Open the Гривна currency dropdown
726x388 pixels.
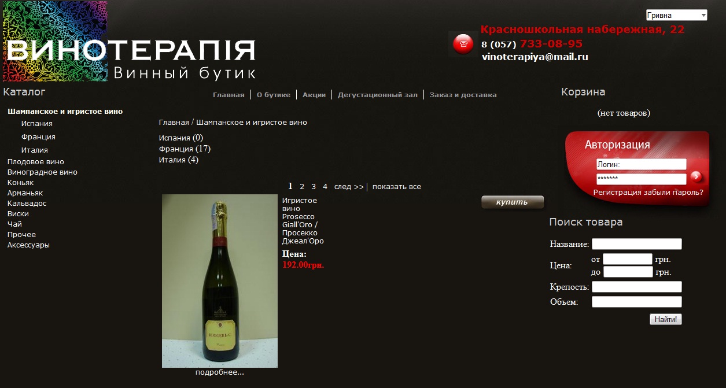[676, 14]
